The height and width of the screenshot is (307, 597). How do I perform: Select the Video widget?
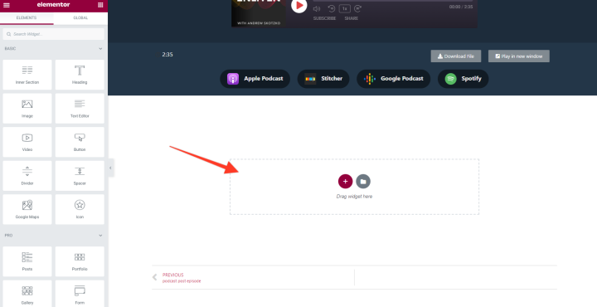27,142
